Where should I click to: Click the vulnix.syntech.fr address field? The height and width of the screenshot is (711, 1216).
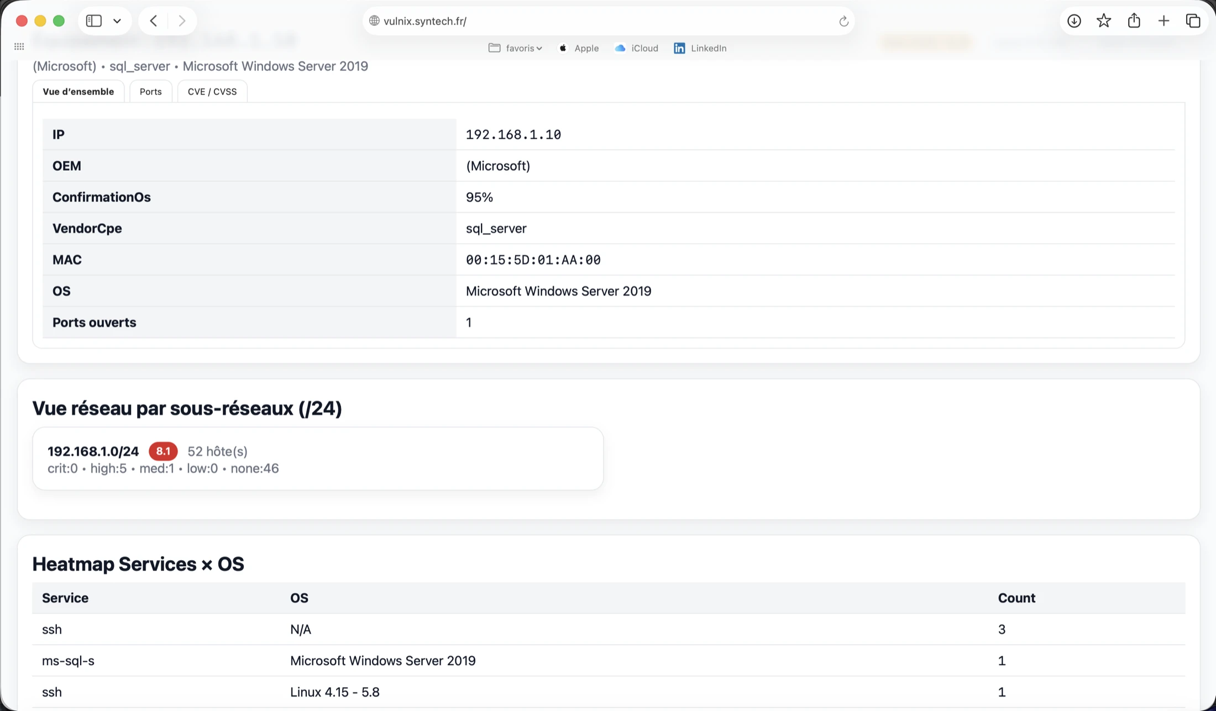(608, 21)
